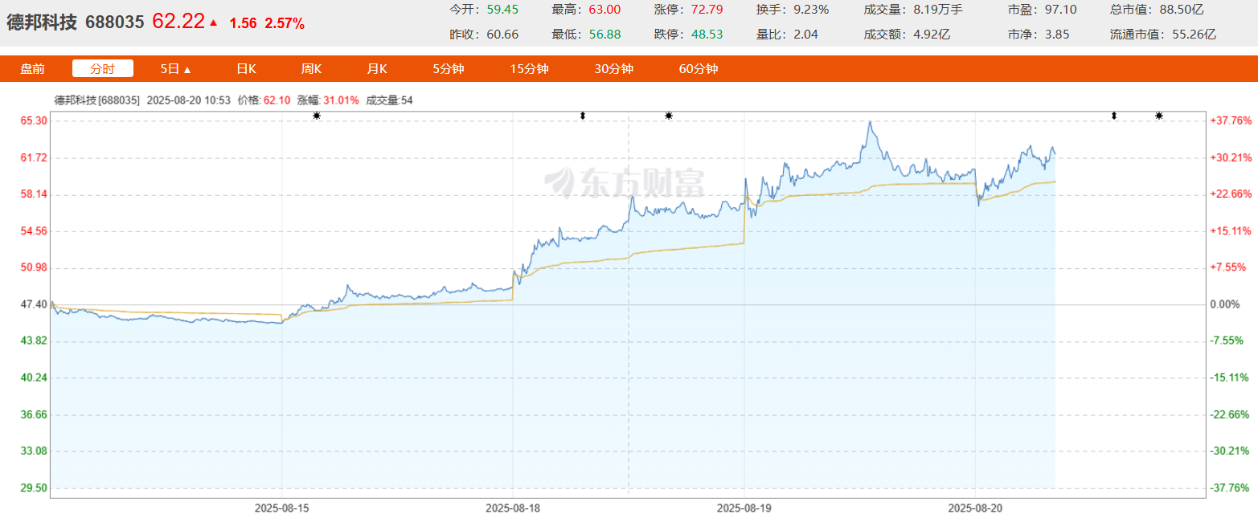Click the 市净 value 3.85
The image size is (1258, 514).
1058,35
